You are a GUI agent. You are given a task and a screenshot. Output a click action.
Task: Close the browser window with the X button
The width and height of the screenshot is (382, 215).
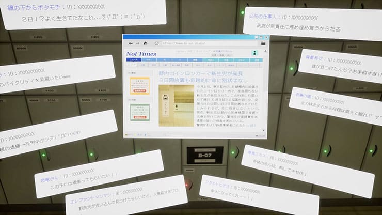tap(266, 37)
